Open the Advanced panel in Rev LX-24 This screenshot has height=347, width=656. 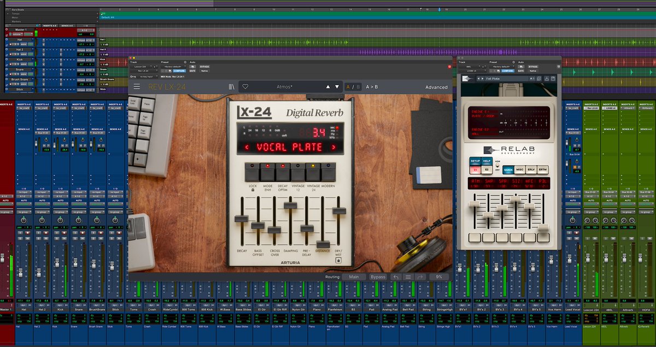pos(436,87)
